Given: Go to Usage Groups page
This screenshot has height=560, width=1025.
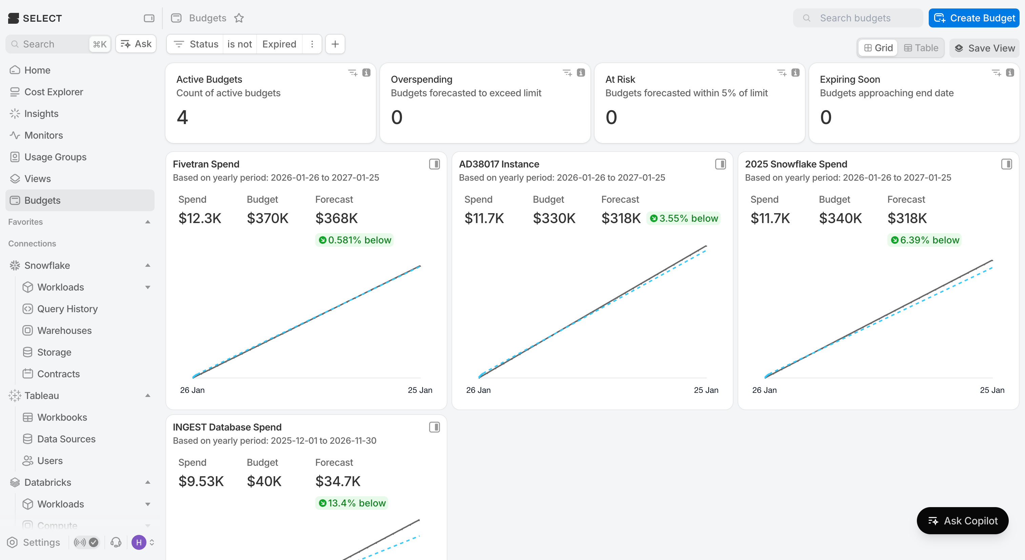Looking at the screenshot, I should [55, 157].
